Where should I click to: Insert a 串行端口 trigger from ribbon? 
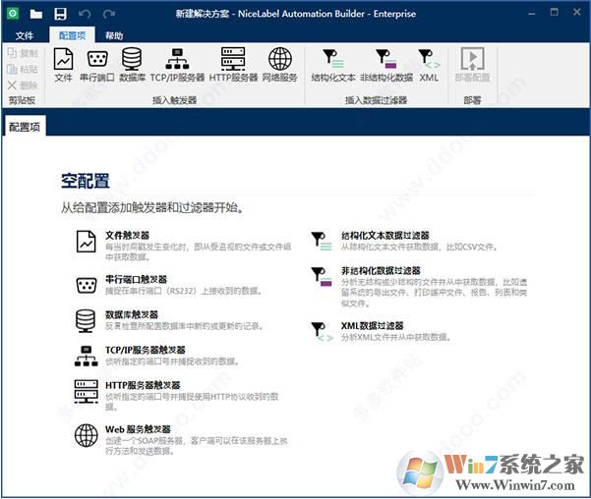(x=97, y=65)
